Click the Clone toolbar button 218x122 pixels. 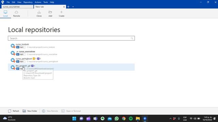click(39, 14)
